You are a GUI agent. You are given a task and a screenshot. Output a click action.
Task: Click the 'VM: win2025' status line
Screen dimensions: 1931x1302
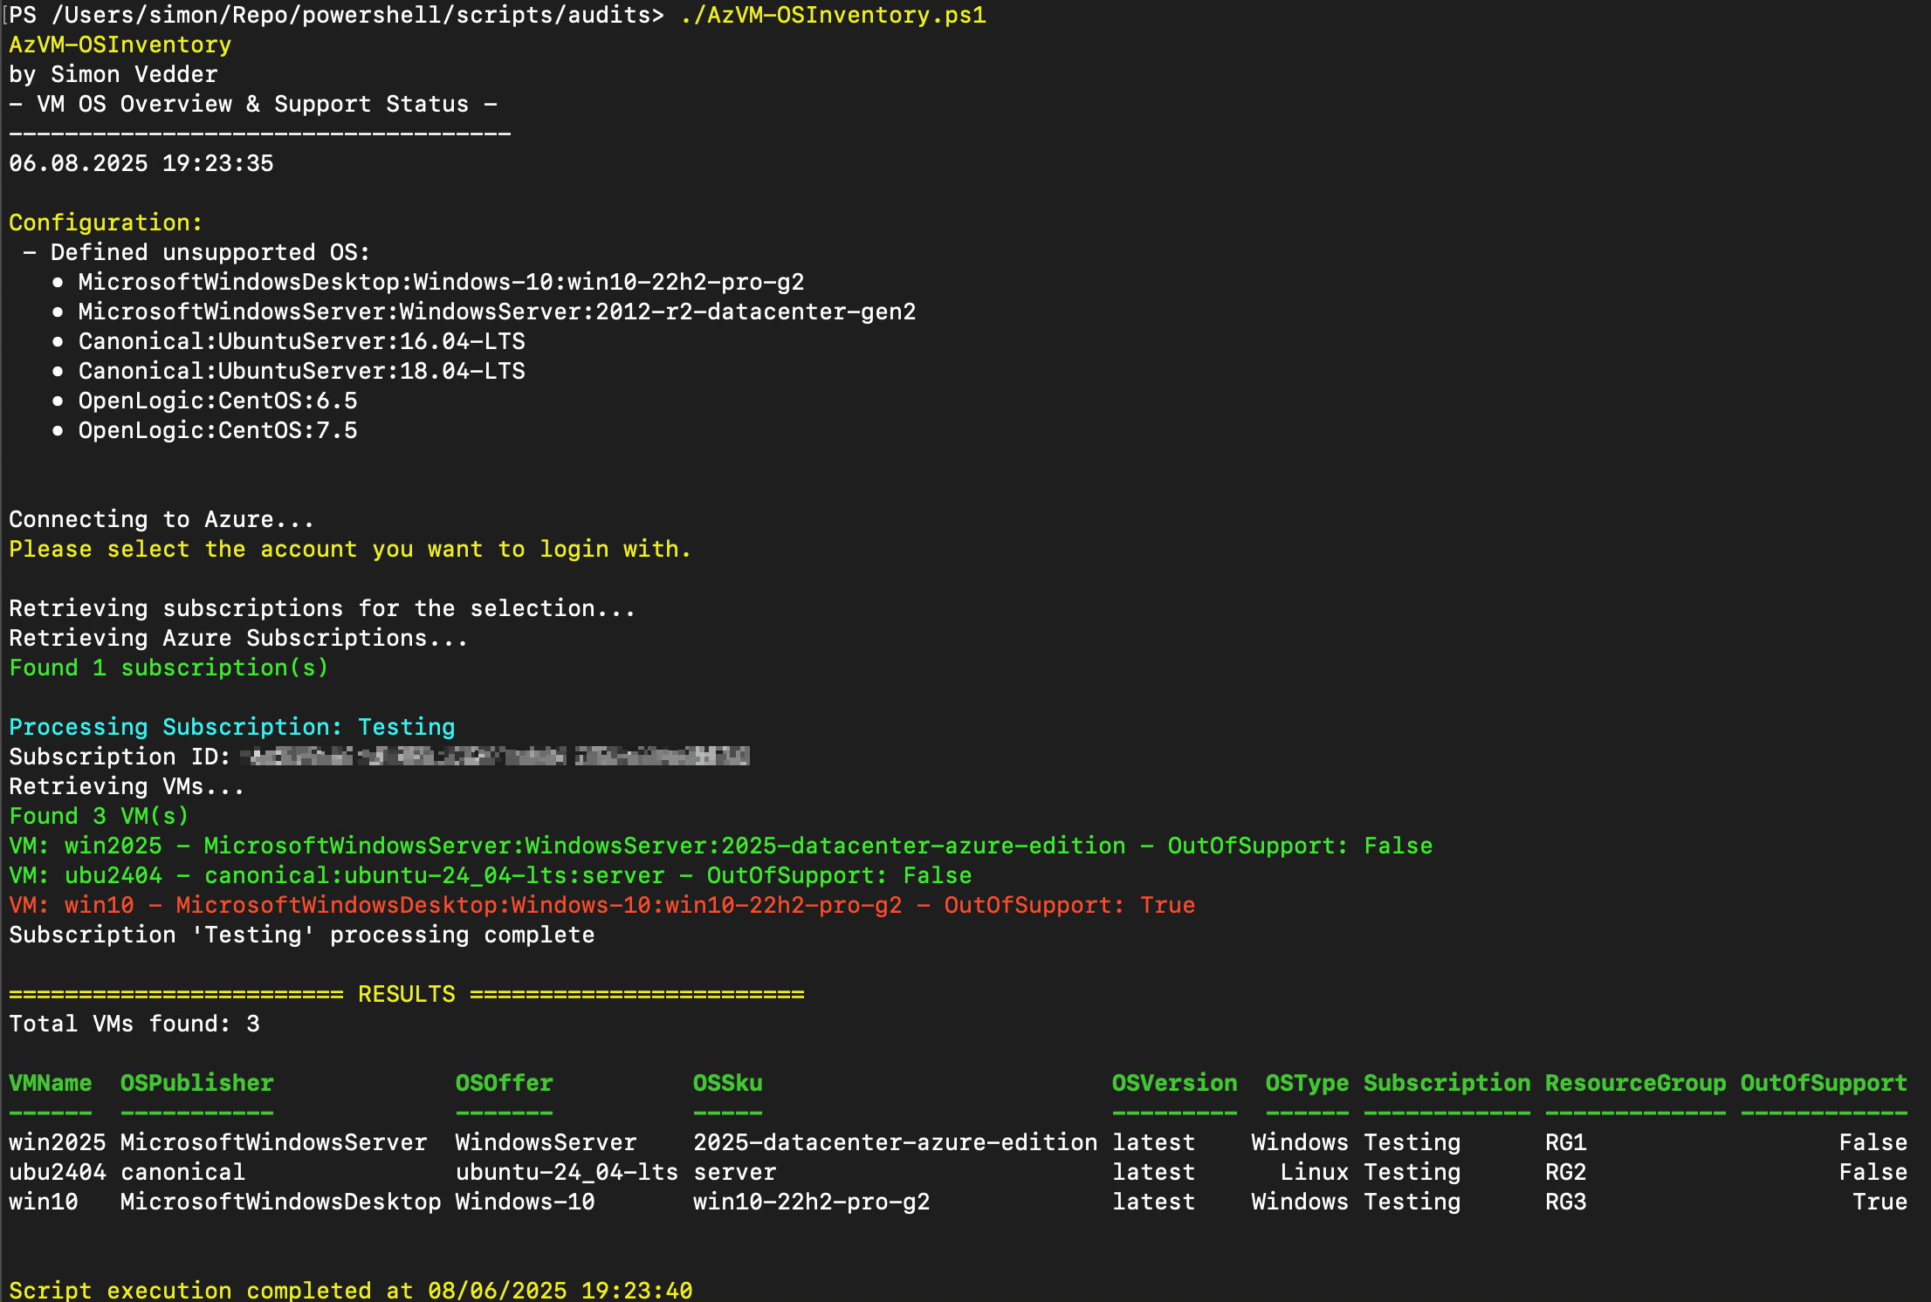point(720,846)
